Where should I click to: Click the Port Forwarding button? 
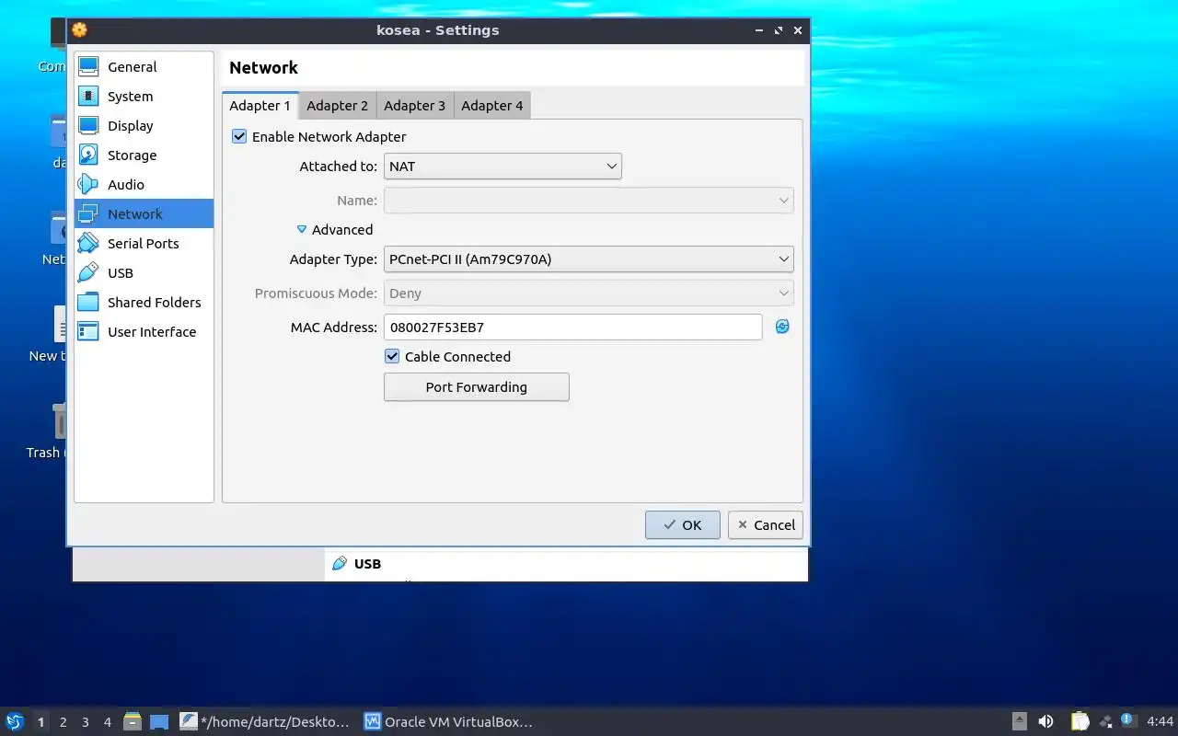[477, 387]
